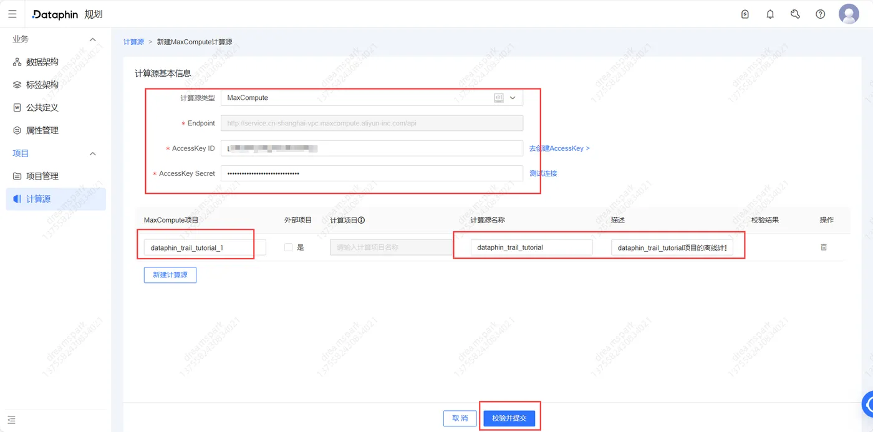The height and width of the screenshot is (432, 873).
Task: Click the 校验结果 column header
Action: pos(765,220)
